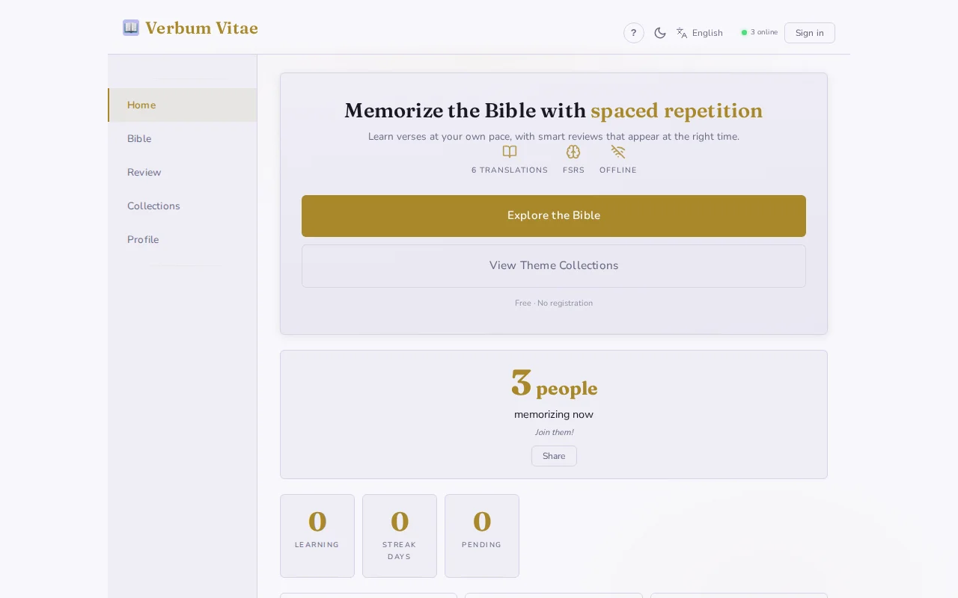This screenshot has height=598, width=958.
Task: Go to Review in the sidebar
Action: tap(183, 173)
